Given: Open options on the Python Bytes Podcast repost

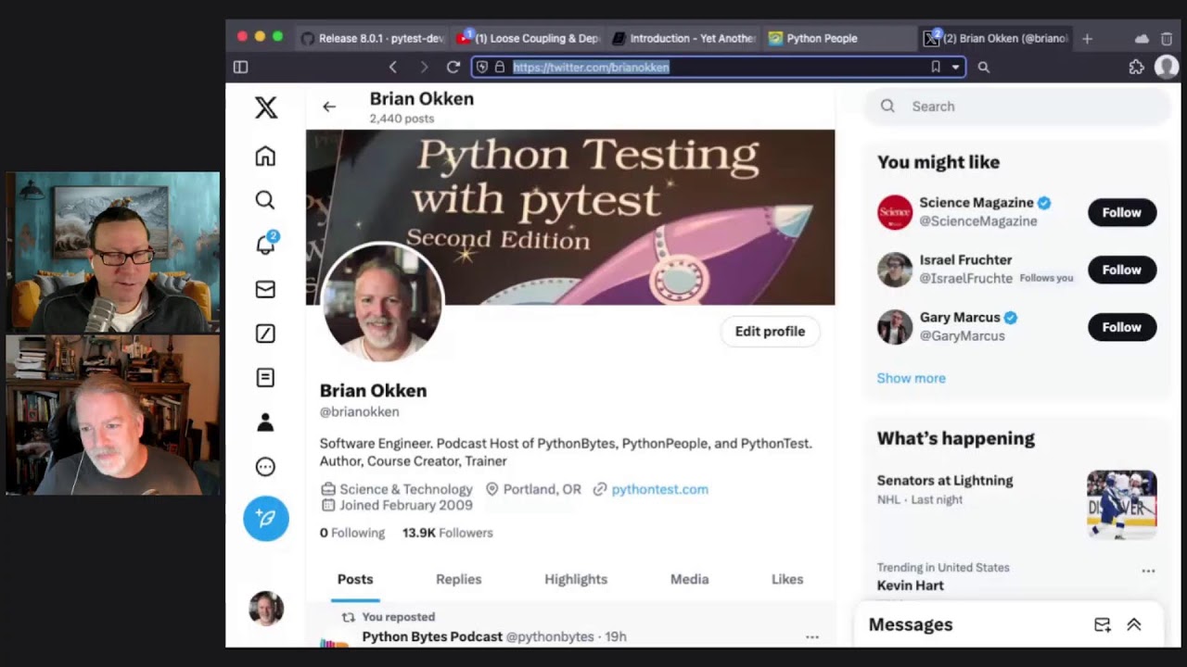Looking at the screenshot, I should pyautogui.click(x=811, y=636).
